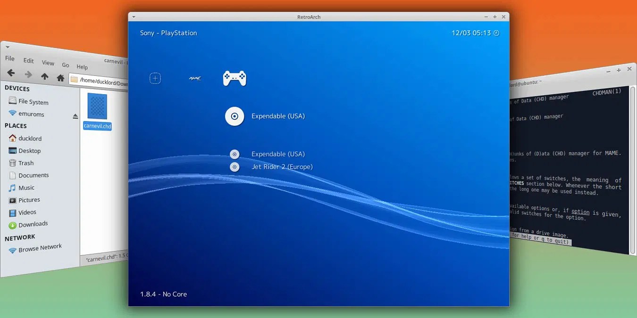Click the underlined option word in the terminal
The width and height of the screenshot is (637, 318).
click(x=580, y=212)
